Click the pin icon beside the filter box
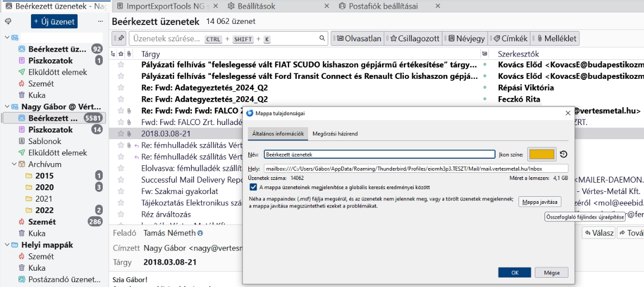This screenshot has height=287, width=644. (121, 39)
